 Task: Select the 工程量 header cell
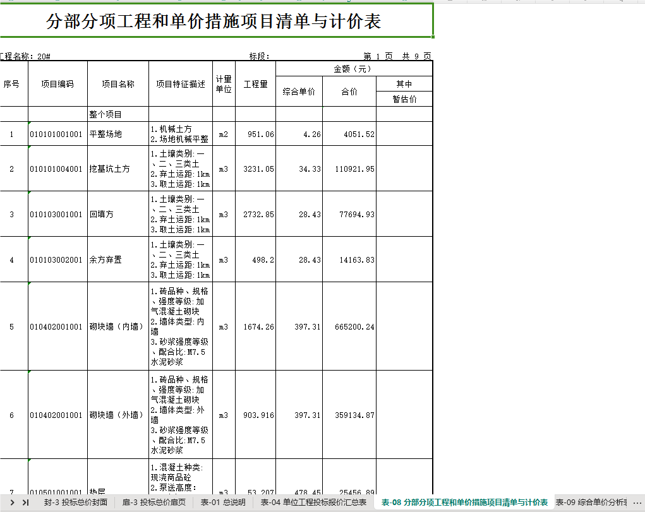pyautogui.click(x=255, y=84)
